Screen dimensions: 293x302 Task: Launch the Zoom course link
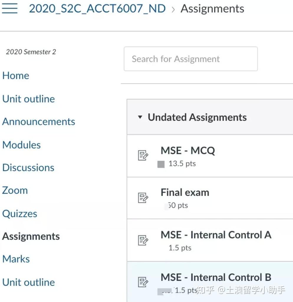click(15, 190)
